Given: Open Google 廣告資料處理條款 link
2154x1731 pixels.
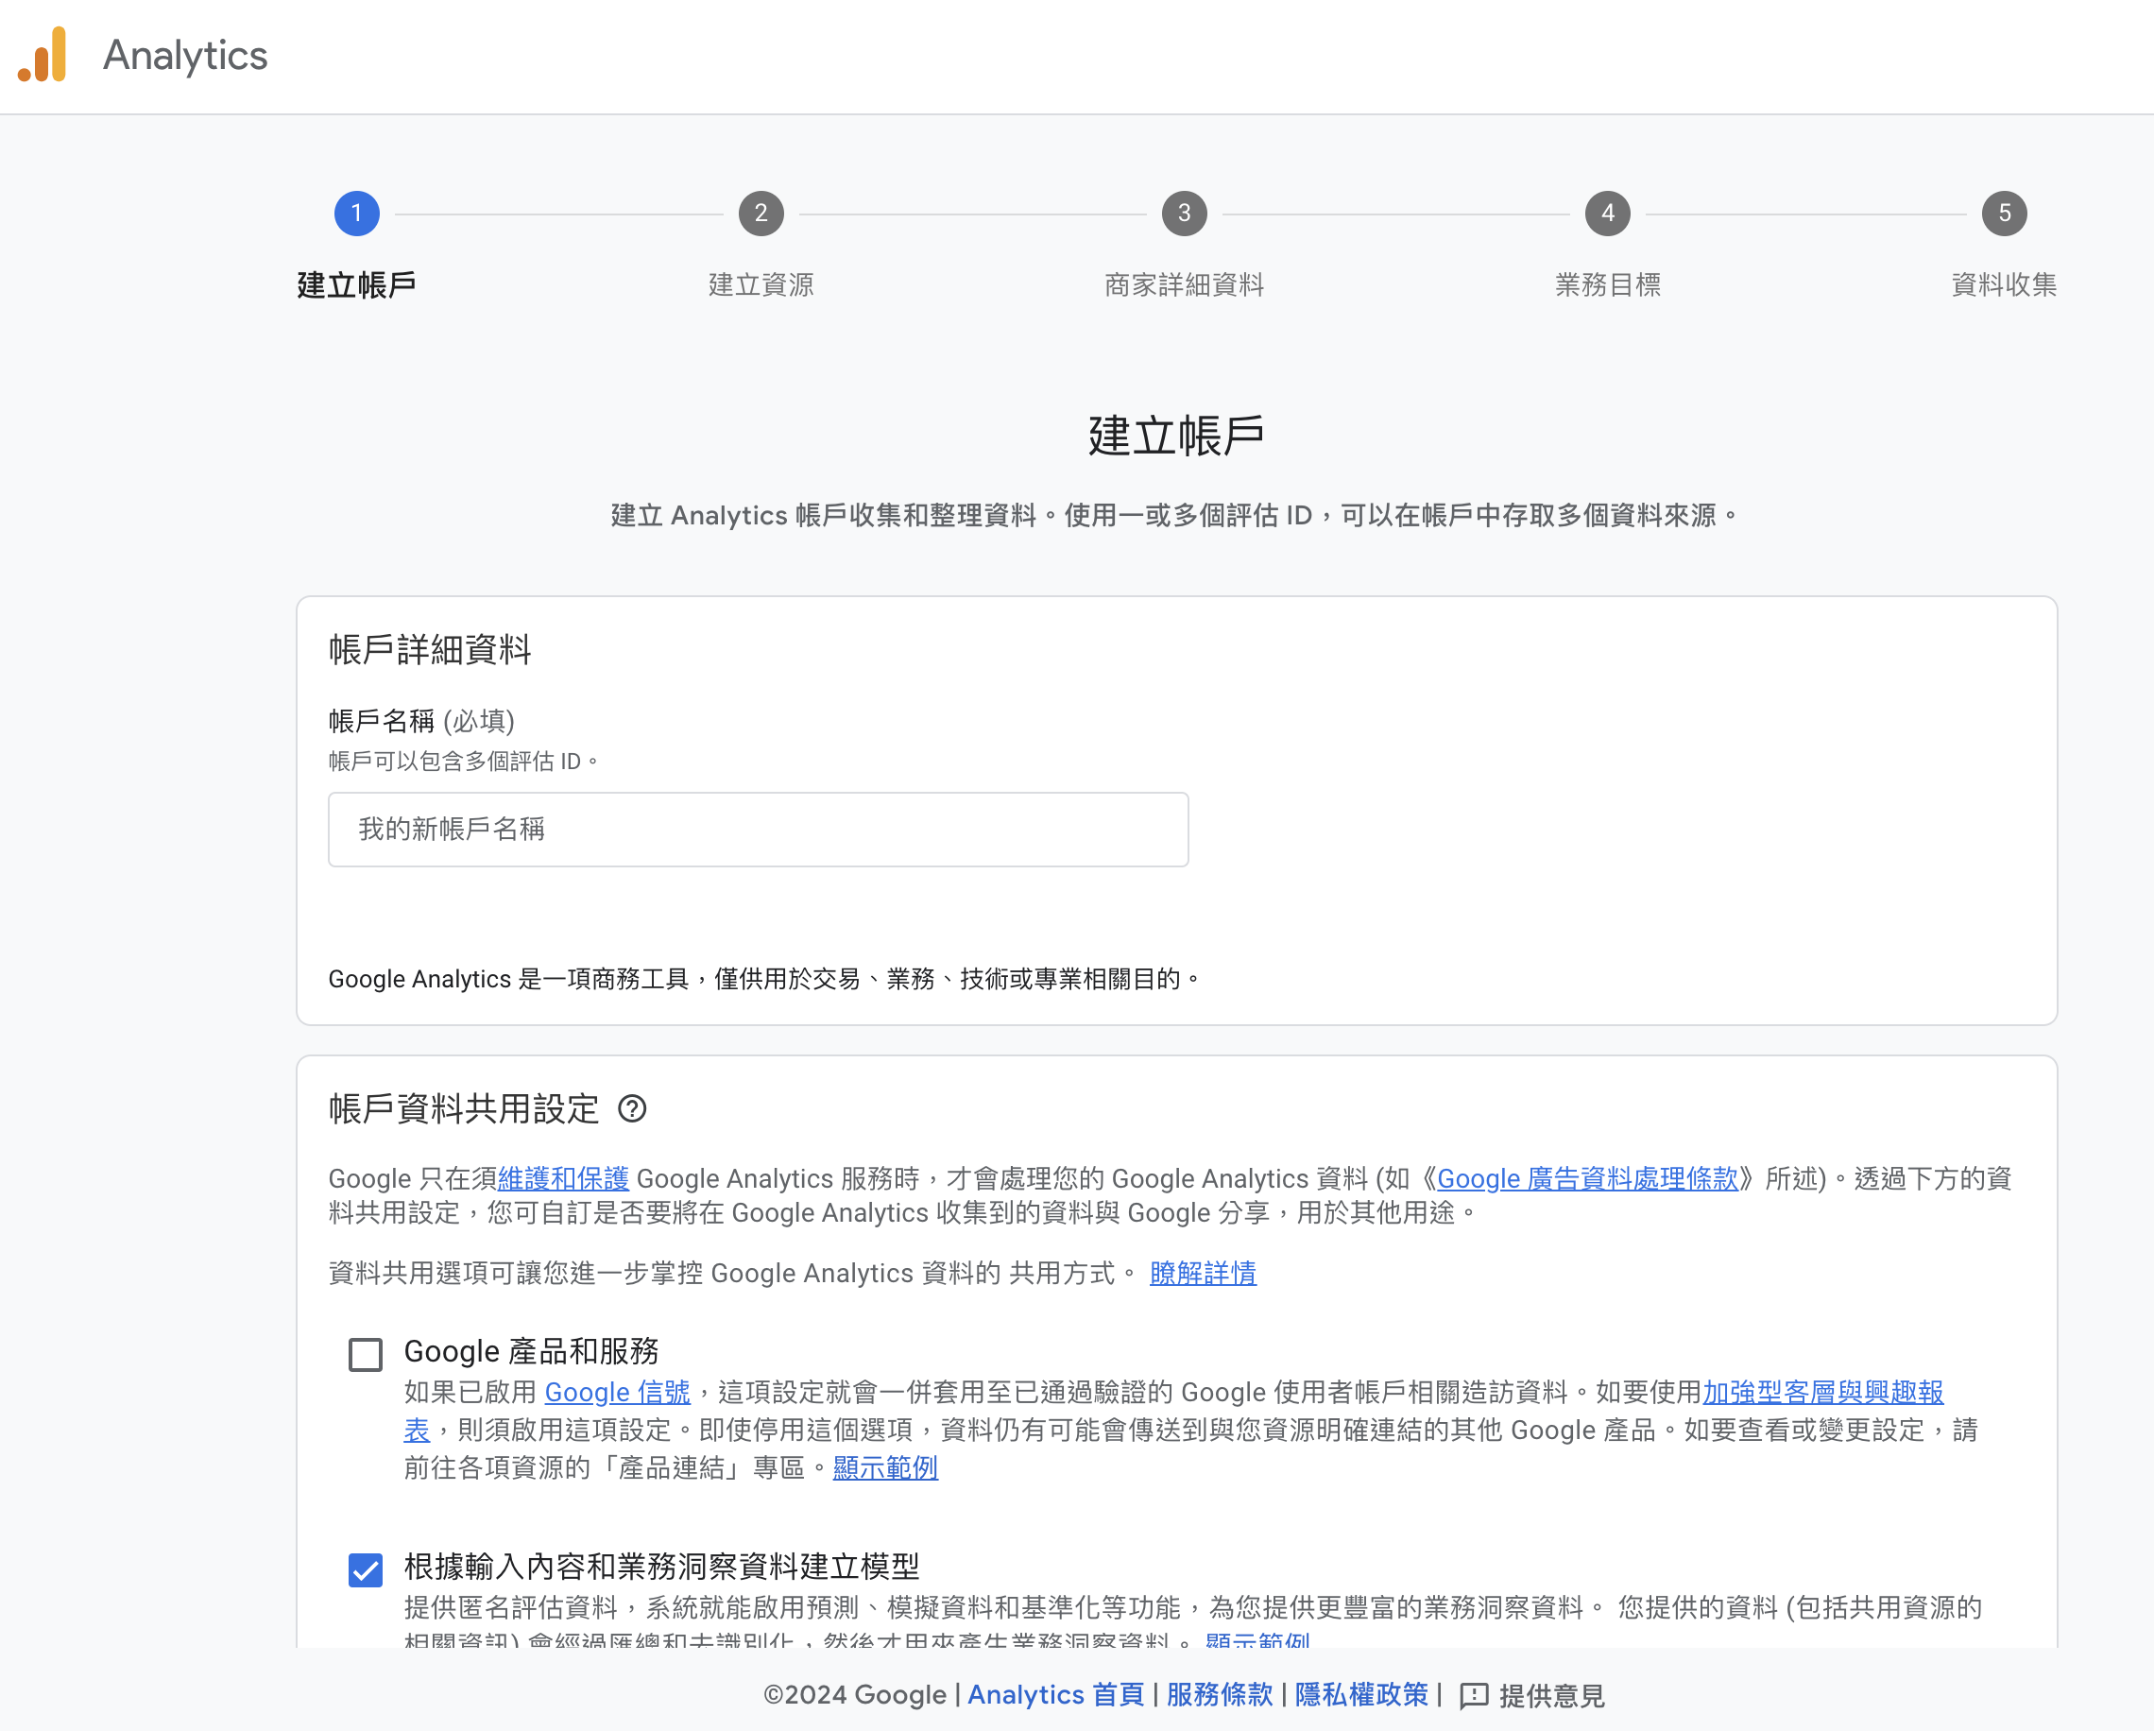Looking at the screenshot, I should point(1587,1178).
